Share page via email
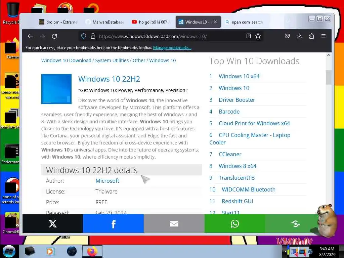 click(x=174, y=223)
